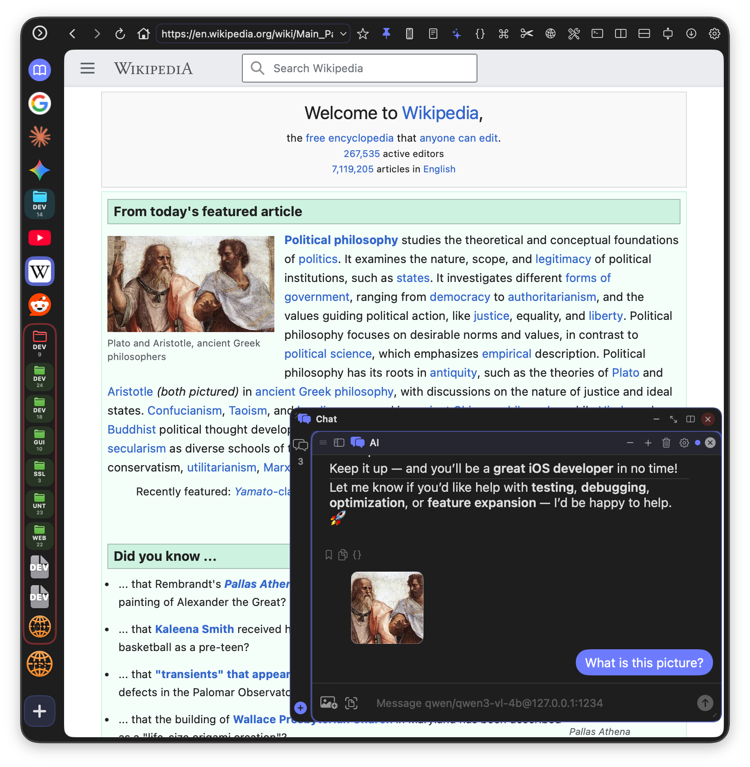Open Wikipedia's main menu hamburger

click(x=88, y=68)
